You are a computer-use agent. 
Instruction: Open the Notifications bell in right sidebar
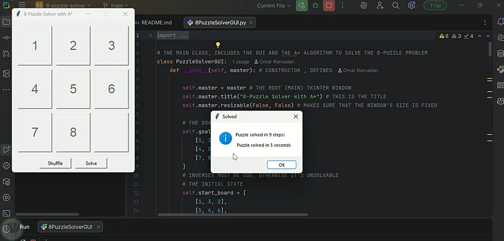coord(500,22)
